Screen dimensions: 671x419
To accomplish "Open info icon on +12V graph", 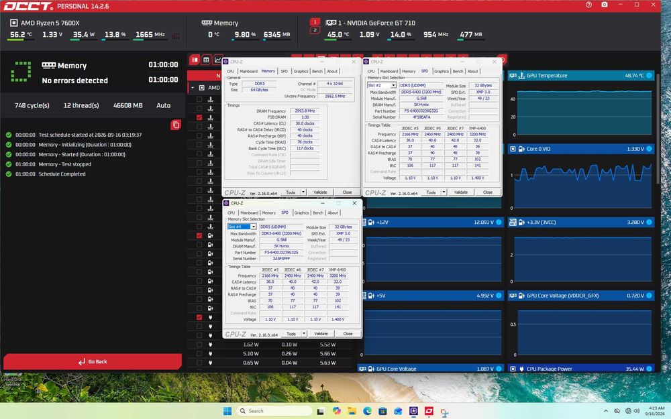I will click(499, 223).
